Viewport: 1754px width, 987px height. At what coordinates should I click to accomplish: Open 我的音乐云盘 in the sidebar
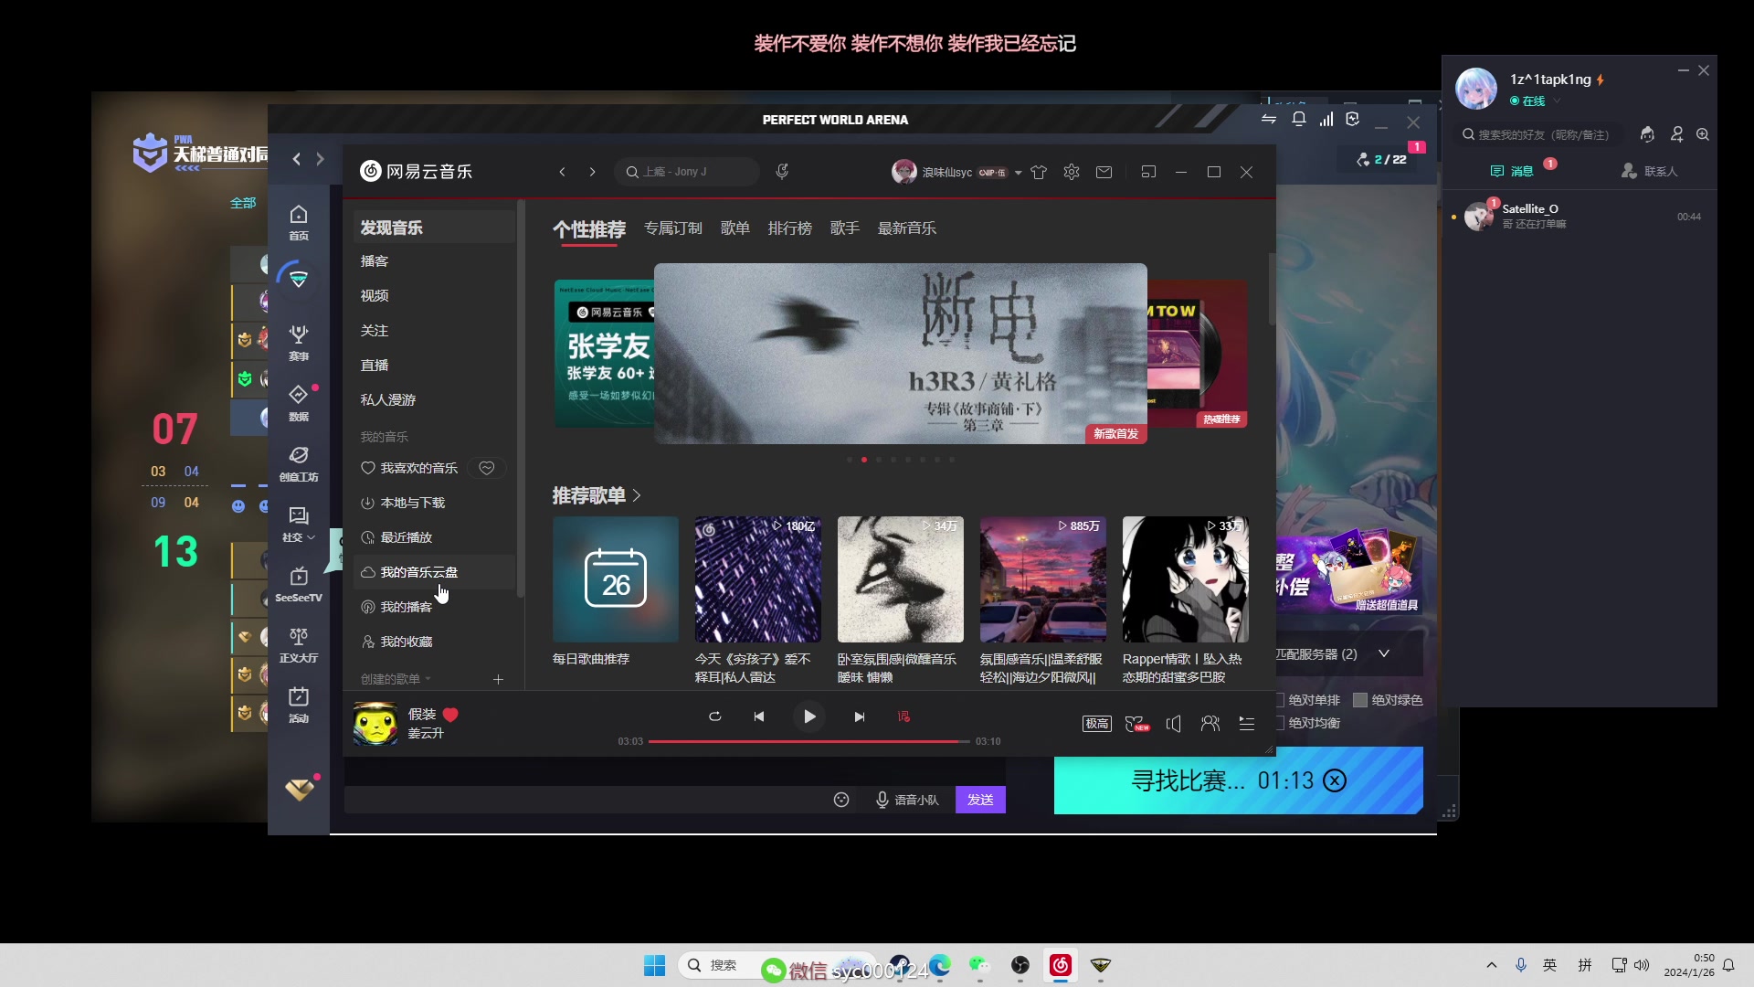[435, 572]
